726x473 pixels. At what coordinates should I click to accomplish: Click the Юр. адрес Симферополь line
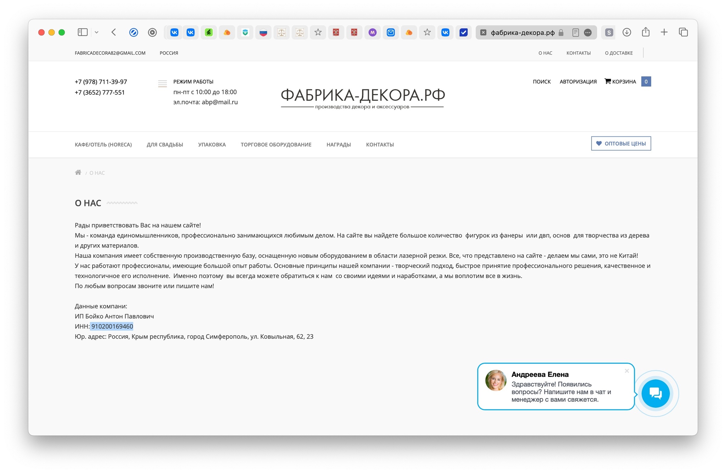click(x=194, y=336)
